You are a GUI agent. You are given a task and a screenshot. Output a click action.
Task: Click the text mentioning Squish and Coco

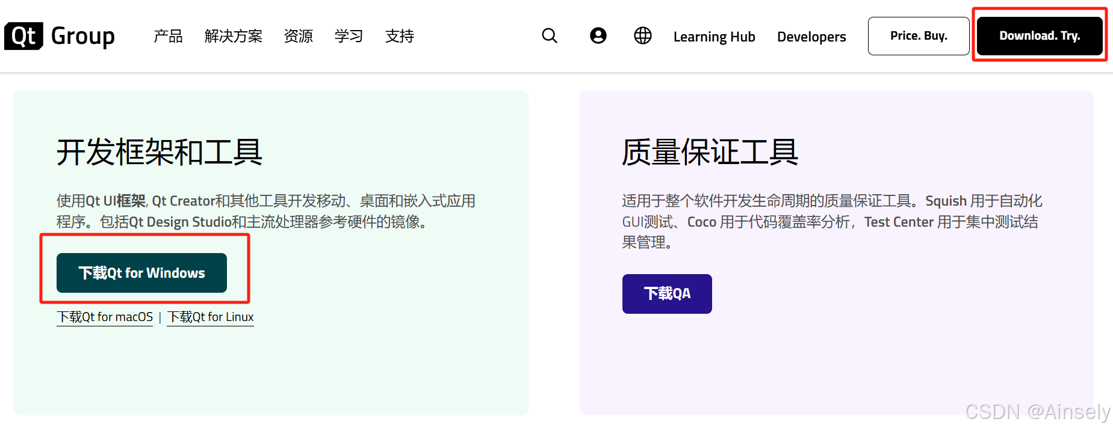point(832,221)
